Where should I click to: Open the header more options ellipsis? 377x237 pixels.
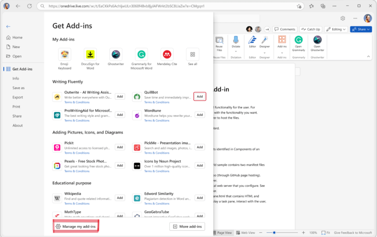[355, 18]
